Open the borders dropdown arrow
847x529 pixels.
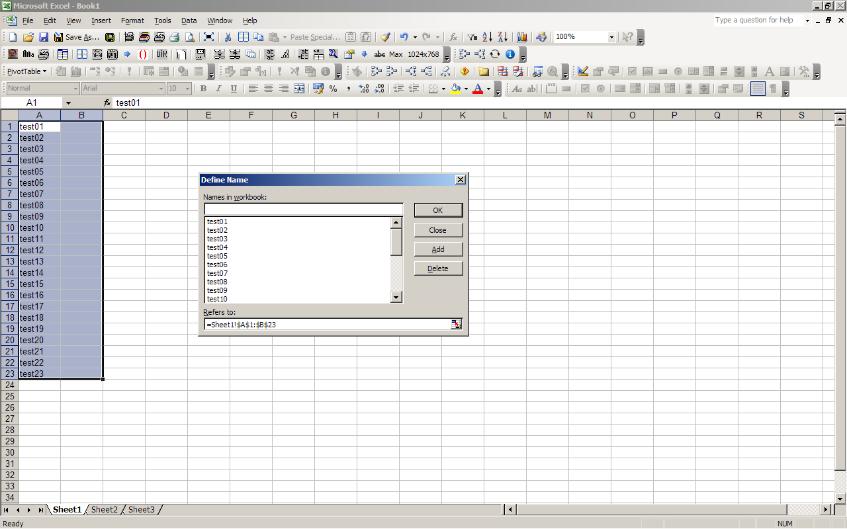[x=443, y=89]
